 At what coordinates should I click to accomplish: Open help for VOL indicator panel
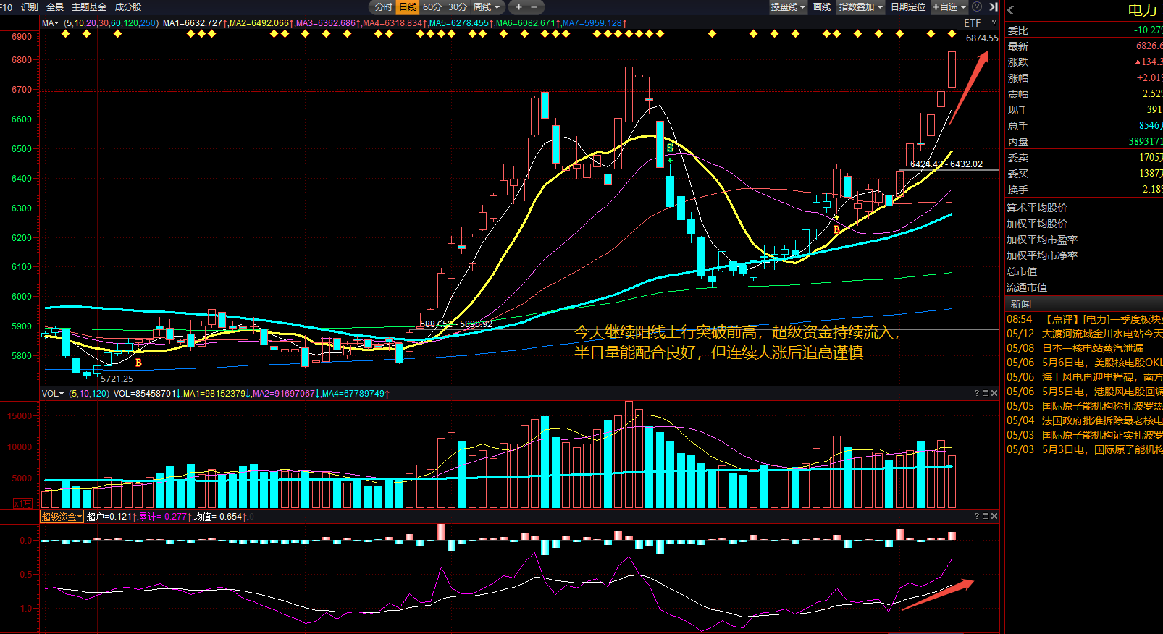coord(977,394)
